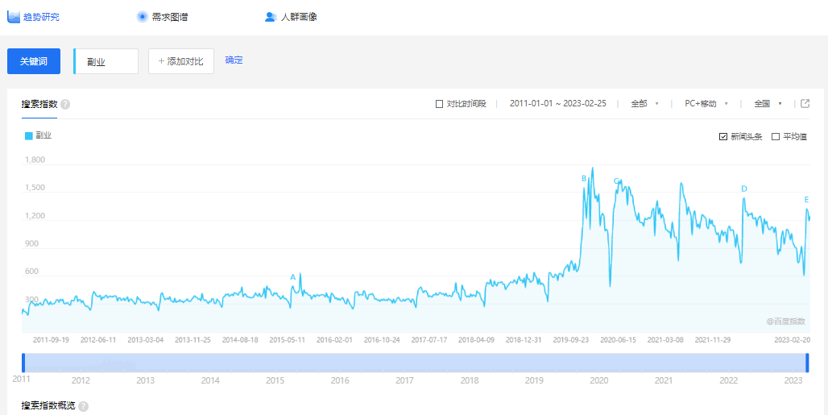The width and height of the screenshot is (828, 415).
Task: Click the 确定 link
Action: click(234, 60)
